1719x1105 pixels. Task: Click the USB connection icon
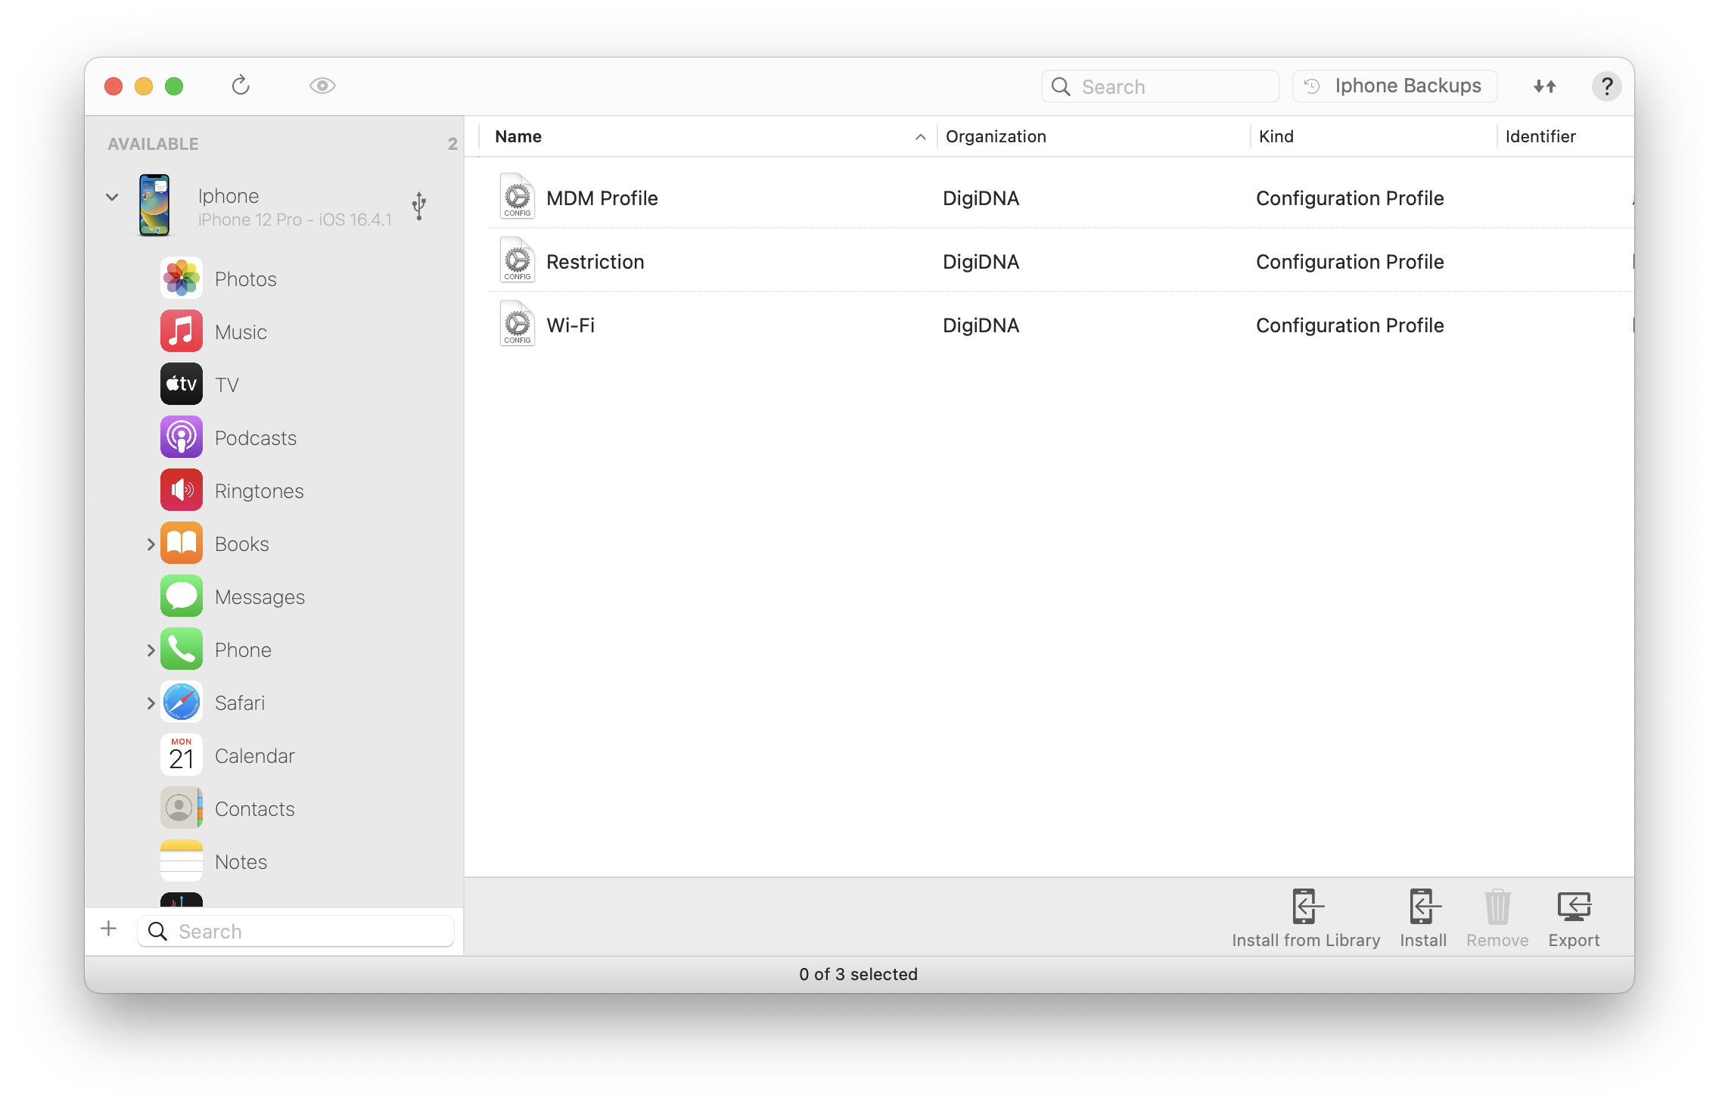pyautogui.click(x=419, y=205)
